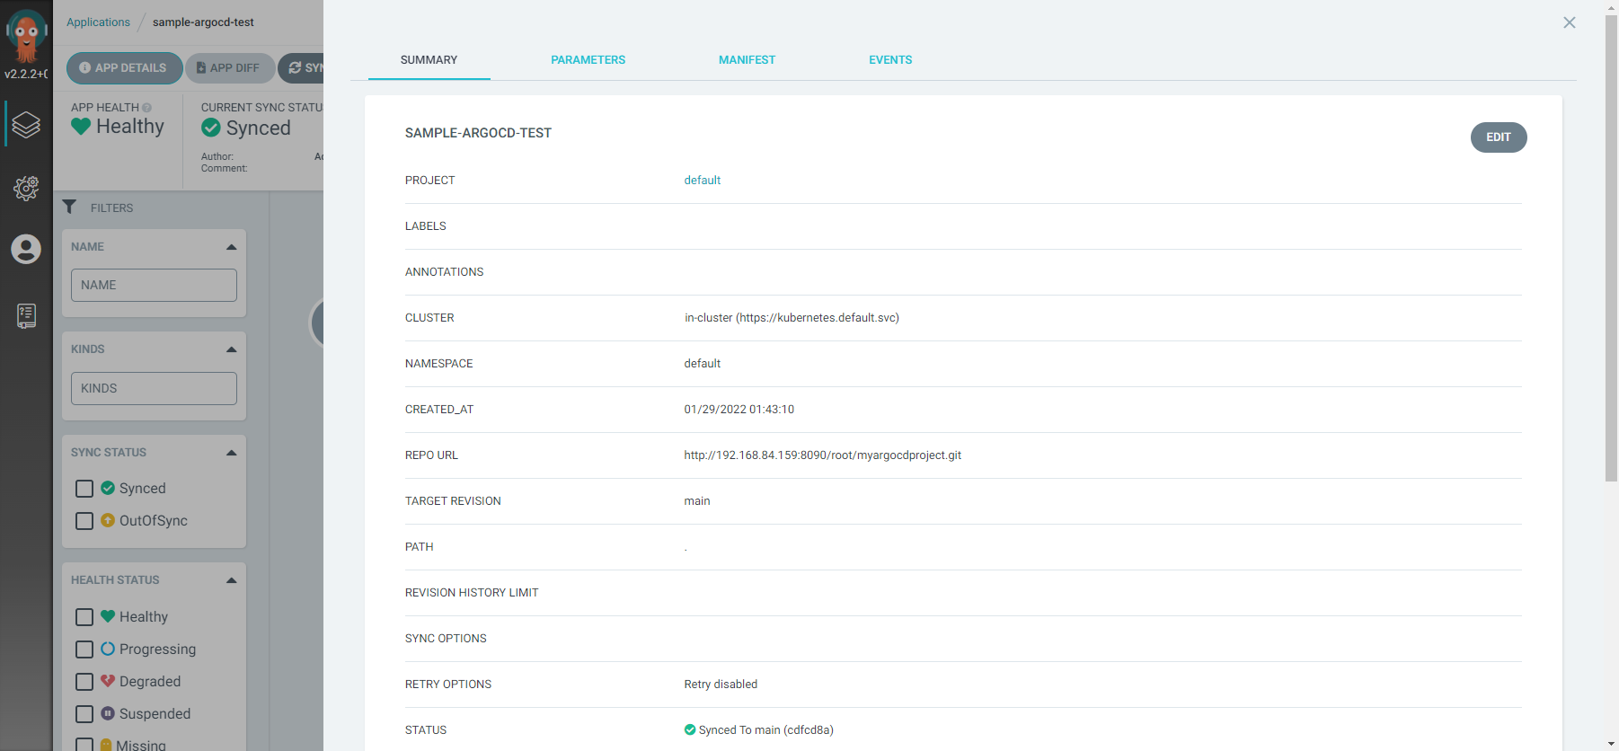Click the created date 01/29/2022 01:43:10

click(x=739, y=410)
